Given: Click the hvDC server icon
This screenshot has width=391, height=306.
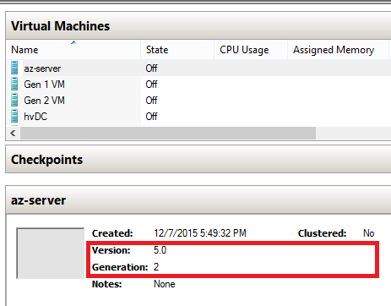Looking at the screenshot, I should tap(14, 116).
